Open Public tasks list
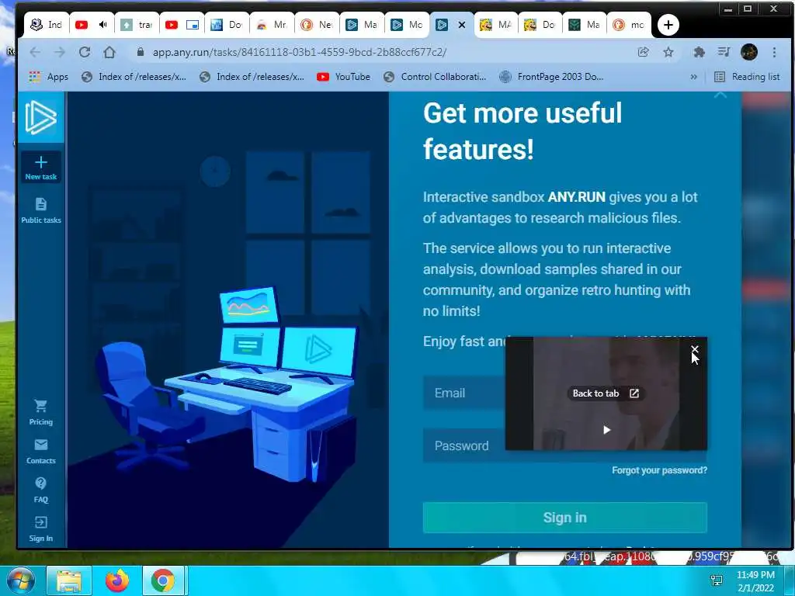 pos(41,210)
